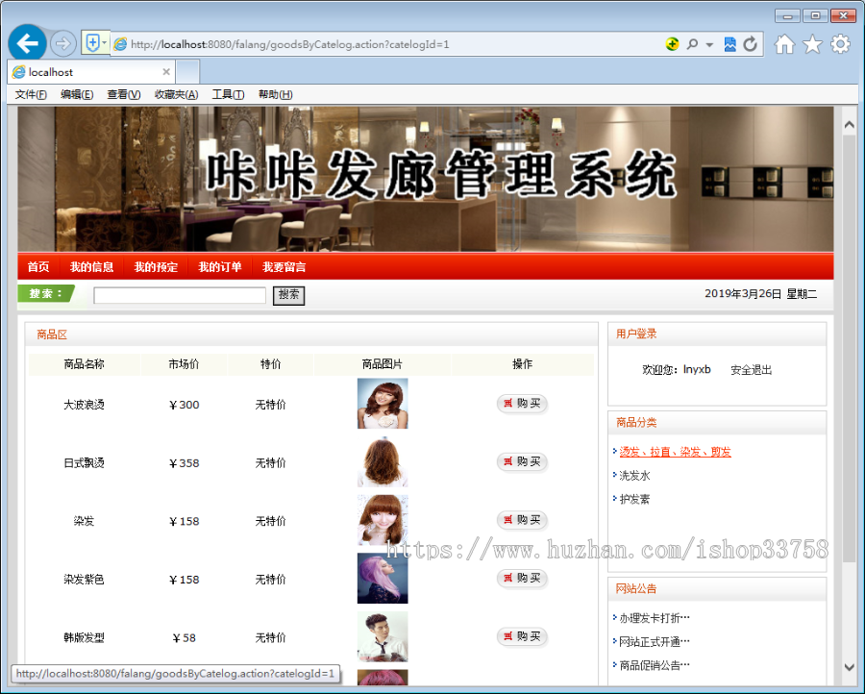
Task: Click the Home icon in the browser toolbar
Action: (x=785, y=43)
